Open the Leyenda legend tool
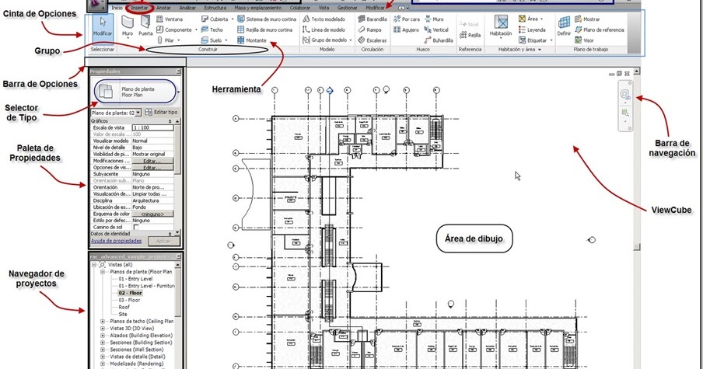703x369 pixels. pyautogui.click(x=532, y=30)
